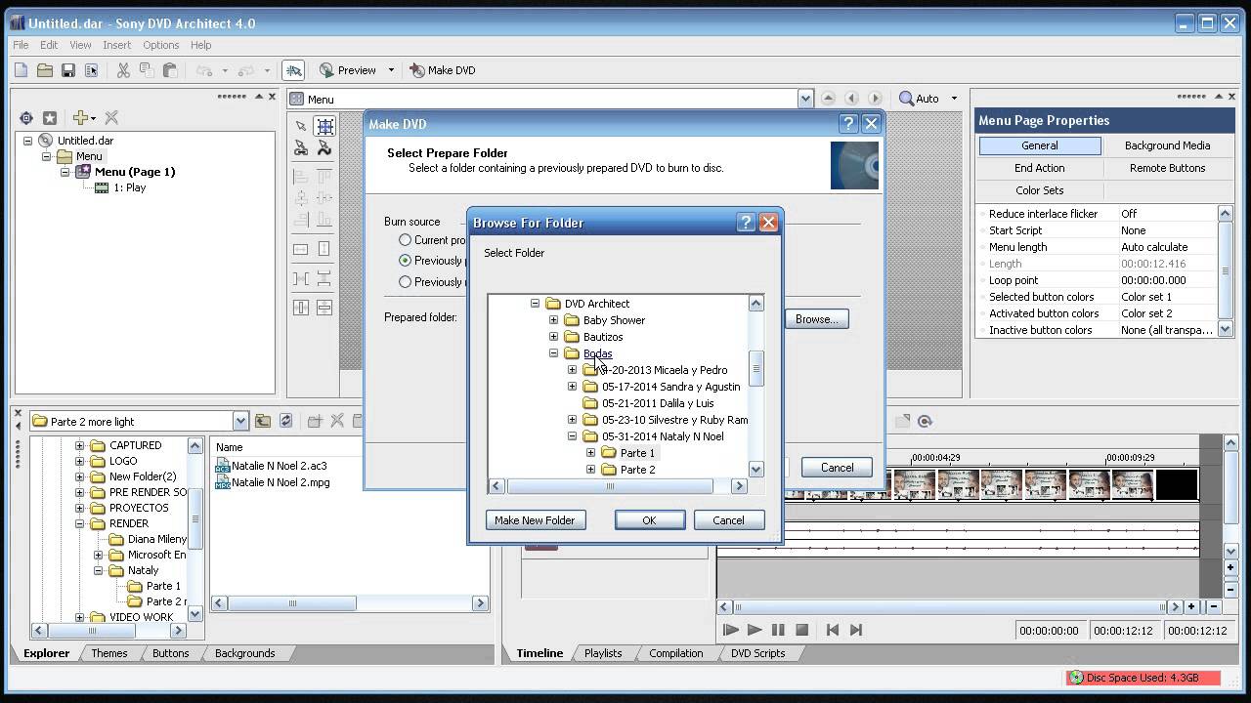Click the Paste clipboard icon

coord(169,70)
